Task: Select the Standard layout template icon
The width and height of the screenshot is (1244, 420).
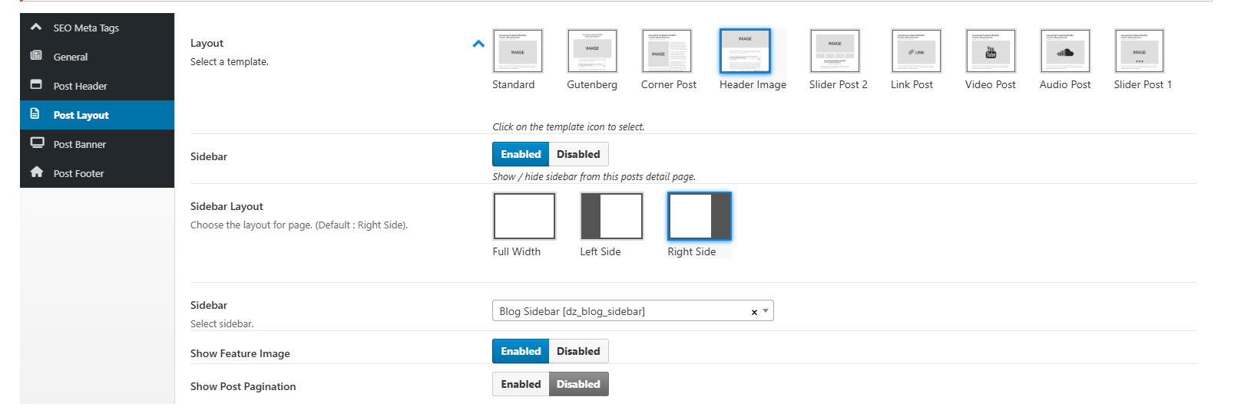Action: click(x=518, y=51)
